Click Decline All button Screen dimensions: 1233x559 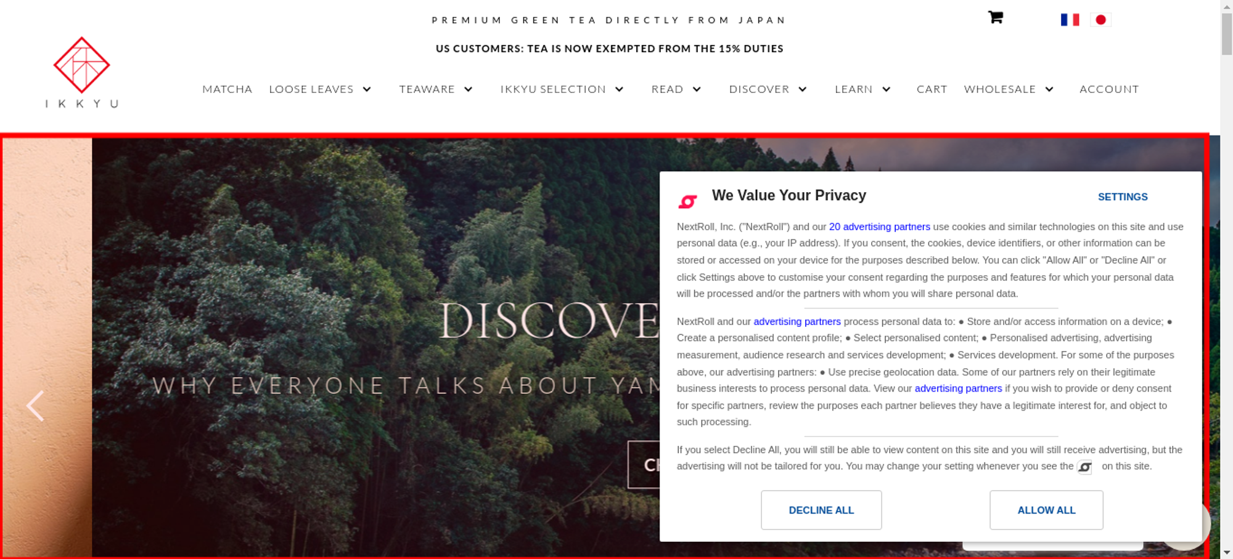pos(821,510)
